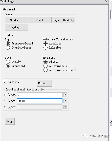Click Report Quality button
Image resolution: width=112 pixels, height=141 pixels.
click(63, 20)
